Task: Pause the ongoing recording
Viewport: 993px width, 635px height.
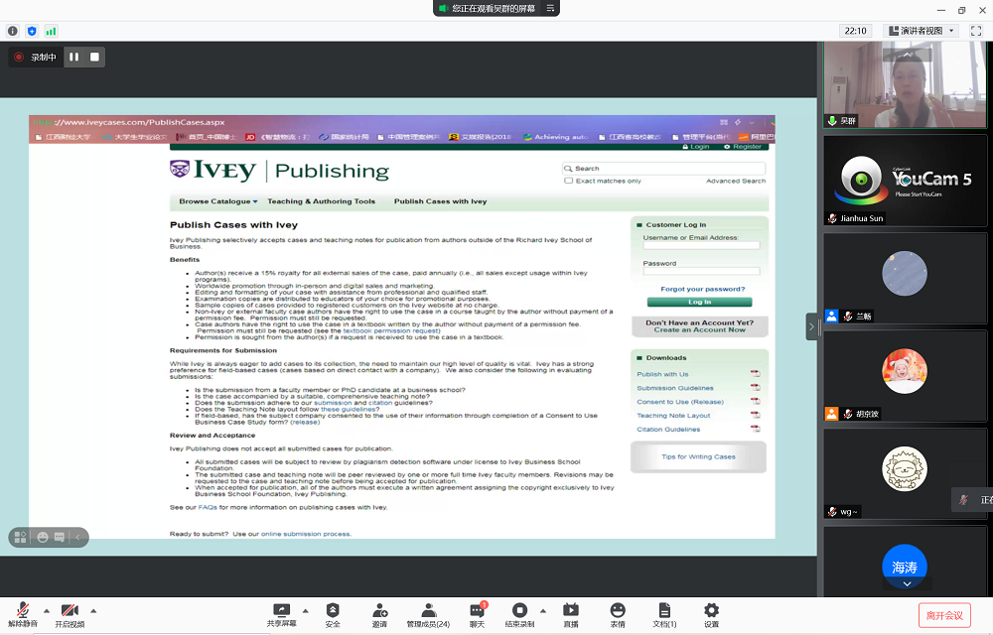Action: click(x=73, y=58)
